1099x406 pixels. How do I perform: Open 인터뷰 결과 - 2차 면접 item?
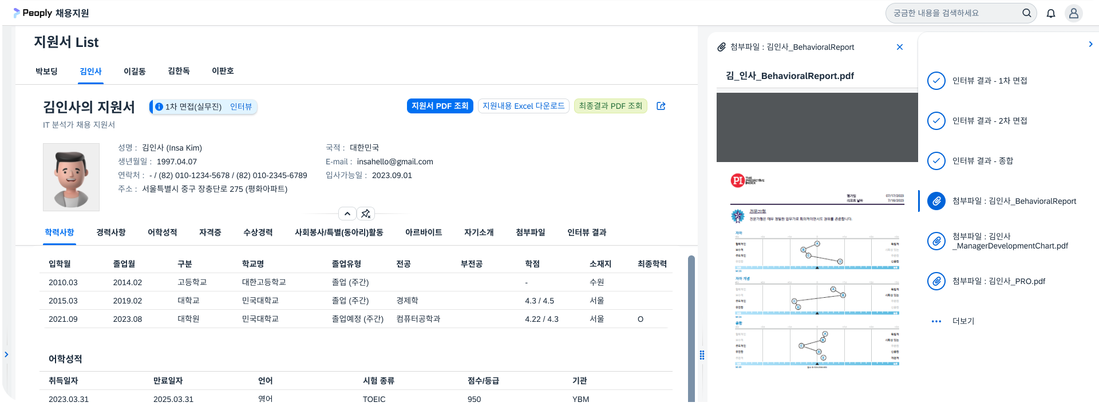pos(990,121)
